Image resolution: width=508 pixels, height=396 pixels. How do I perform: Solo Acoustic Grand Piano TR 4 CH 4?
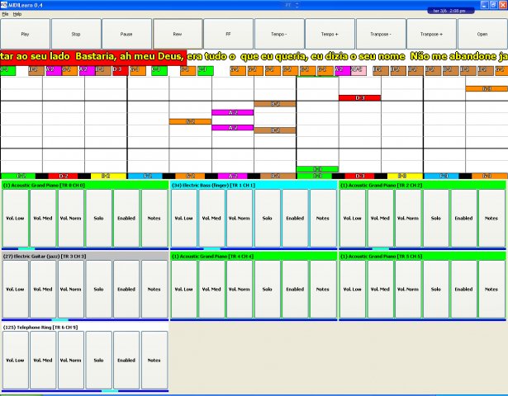coord(268,290)
